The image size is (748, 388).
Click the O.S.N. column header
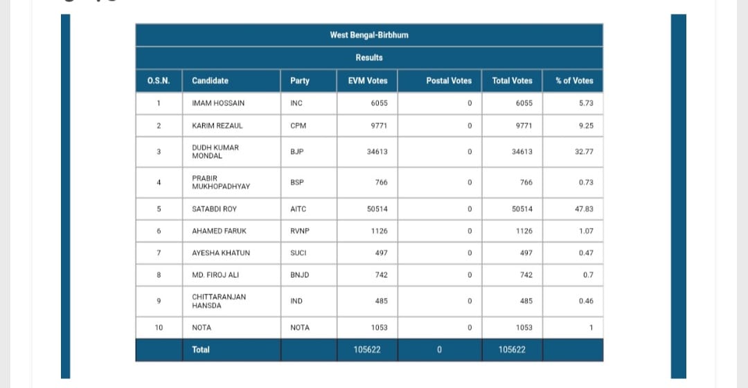click(159, 80)
